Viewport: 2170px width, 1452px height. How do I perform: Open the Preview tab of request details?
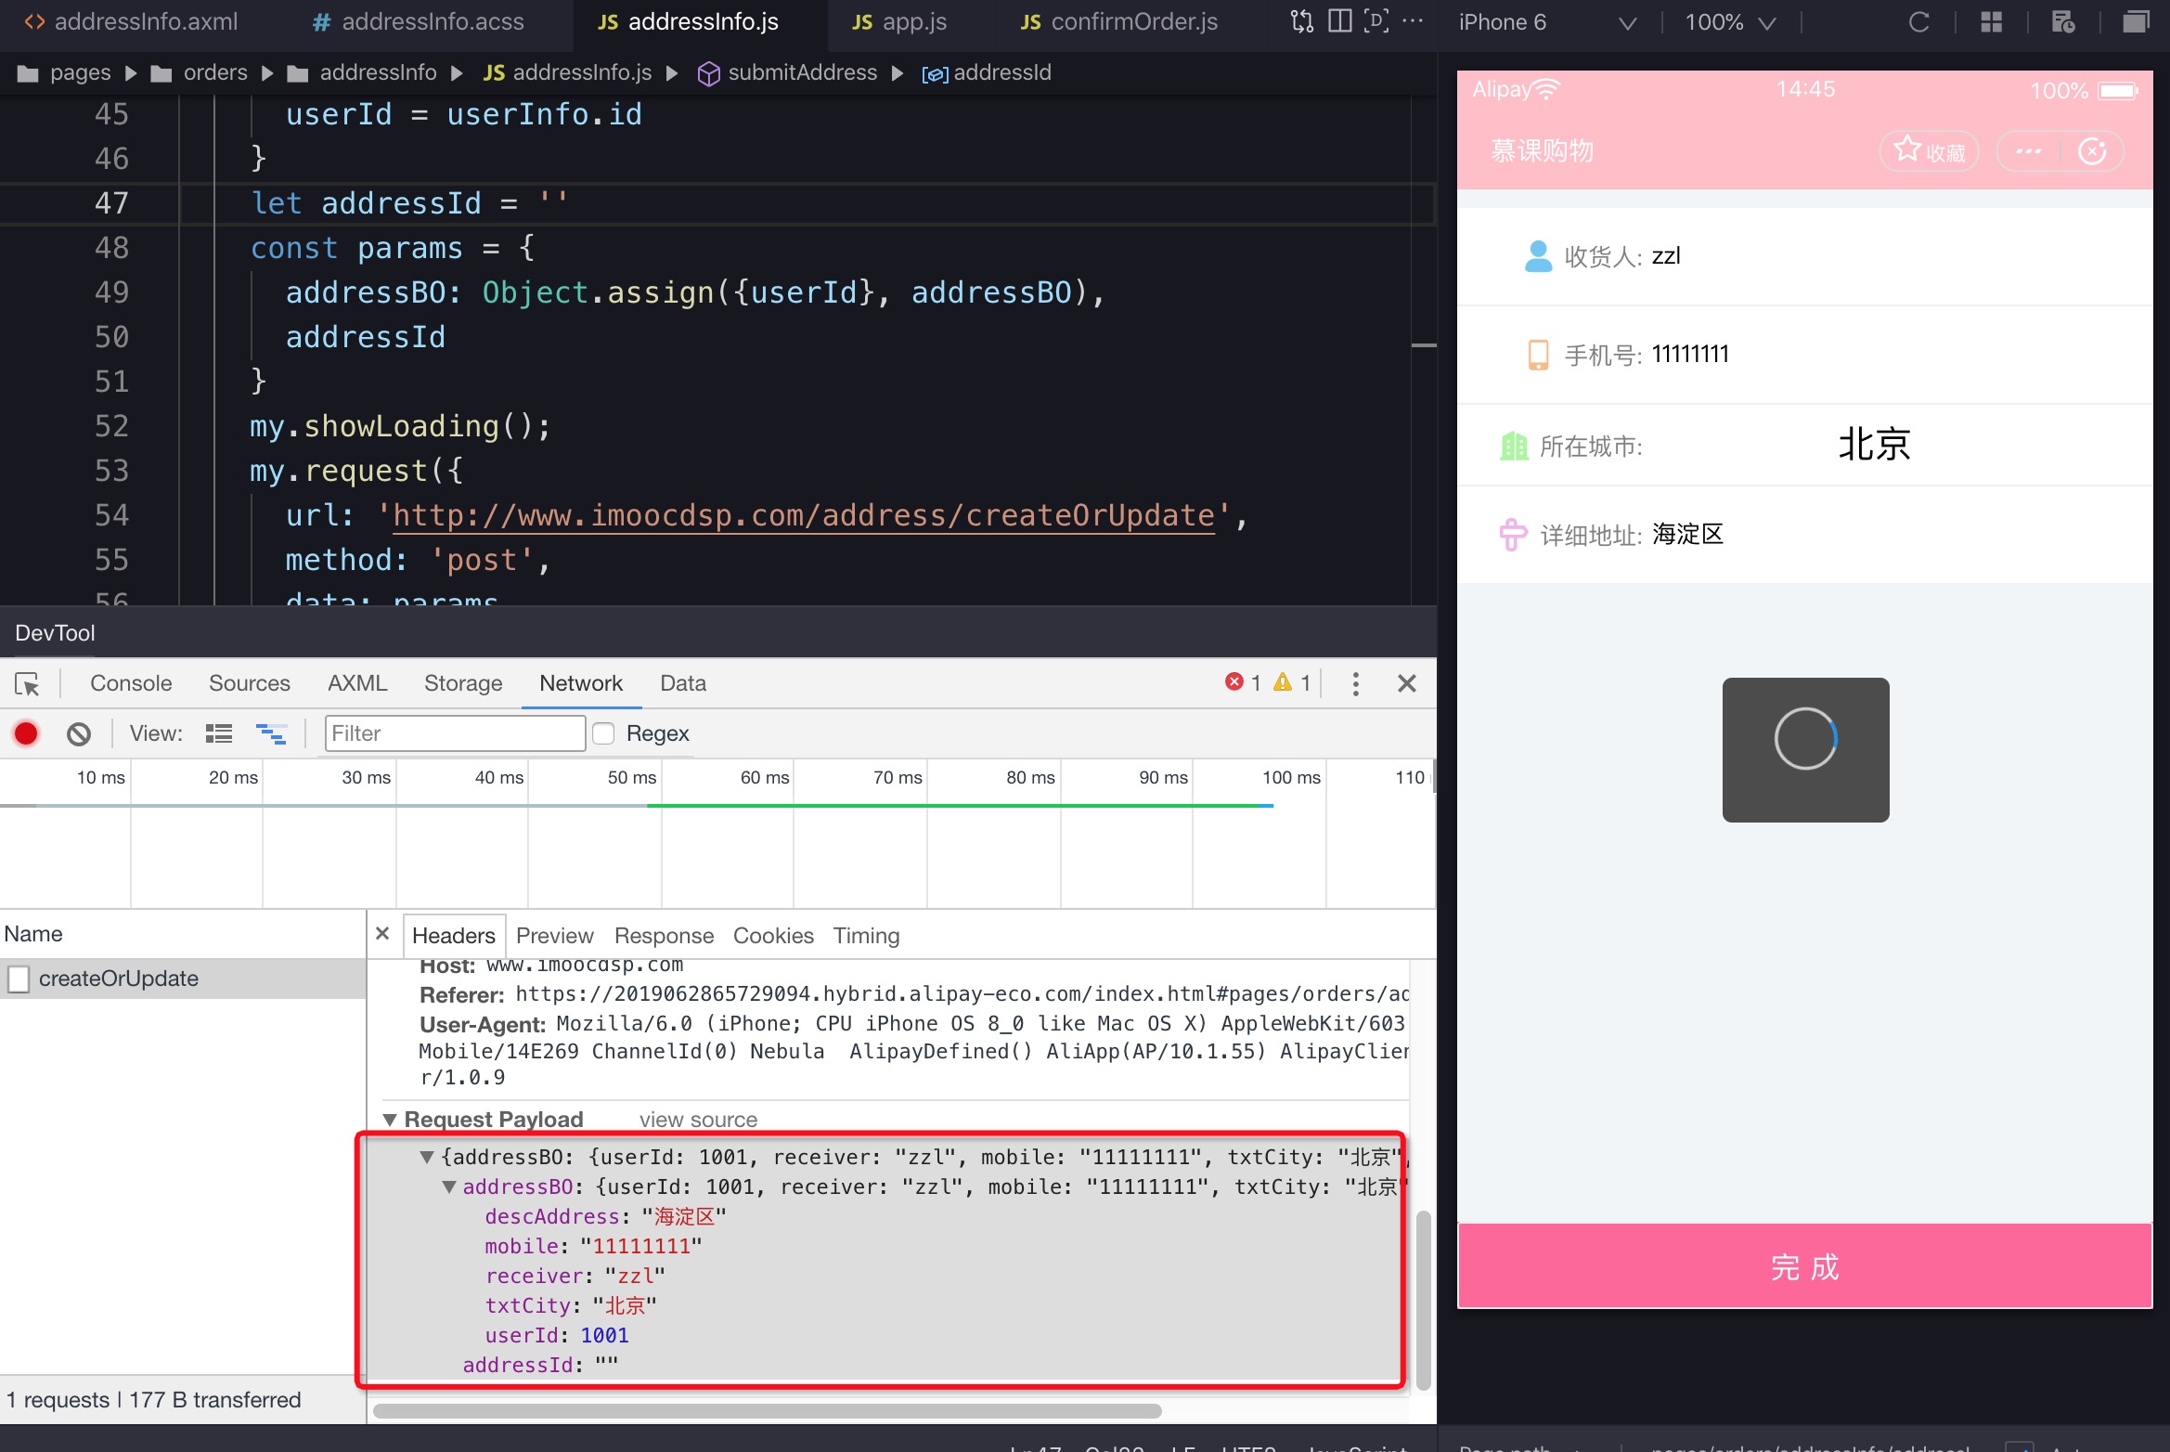tap(555, 936)
